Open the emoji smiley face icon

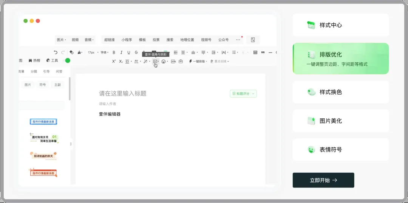164,61
